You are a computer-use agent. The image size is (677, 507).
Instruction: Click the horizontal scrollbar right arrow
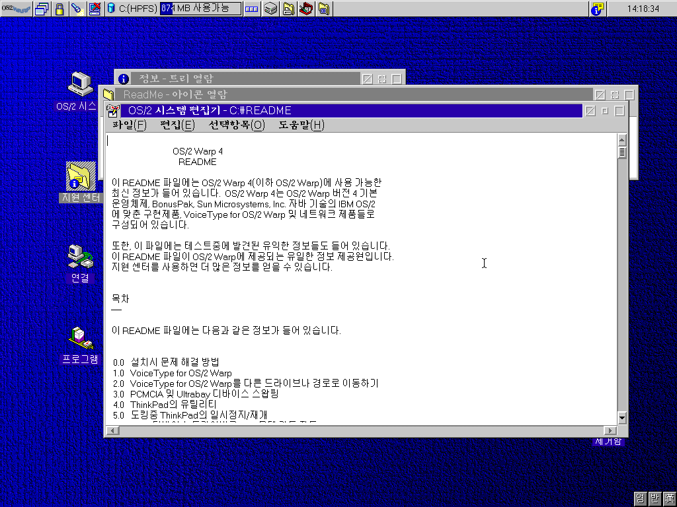click(610, 430)
